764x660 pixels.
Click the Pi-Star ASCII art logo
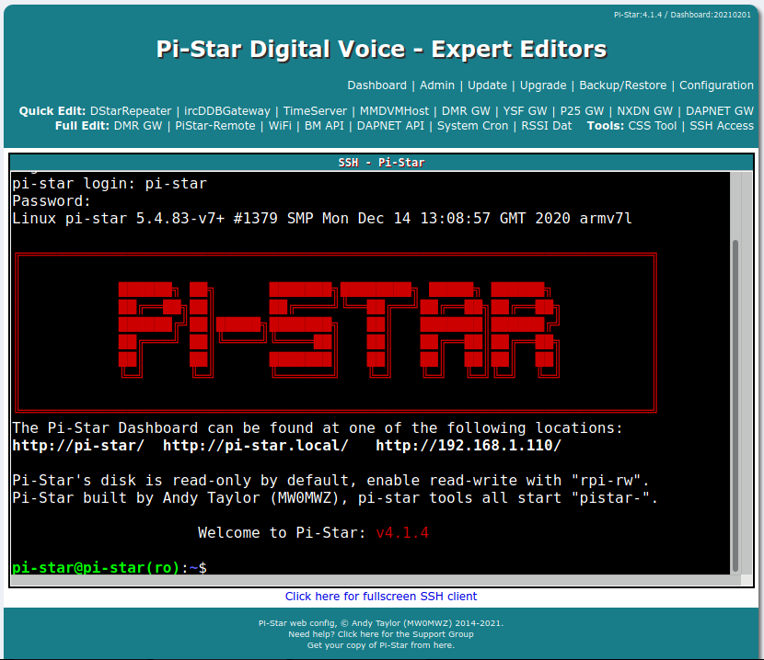coord(336,333)
